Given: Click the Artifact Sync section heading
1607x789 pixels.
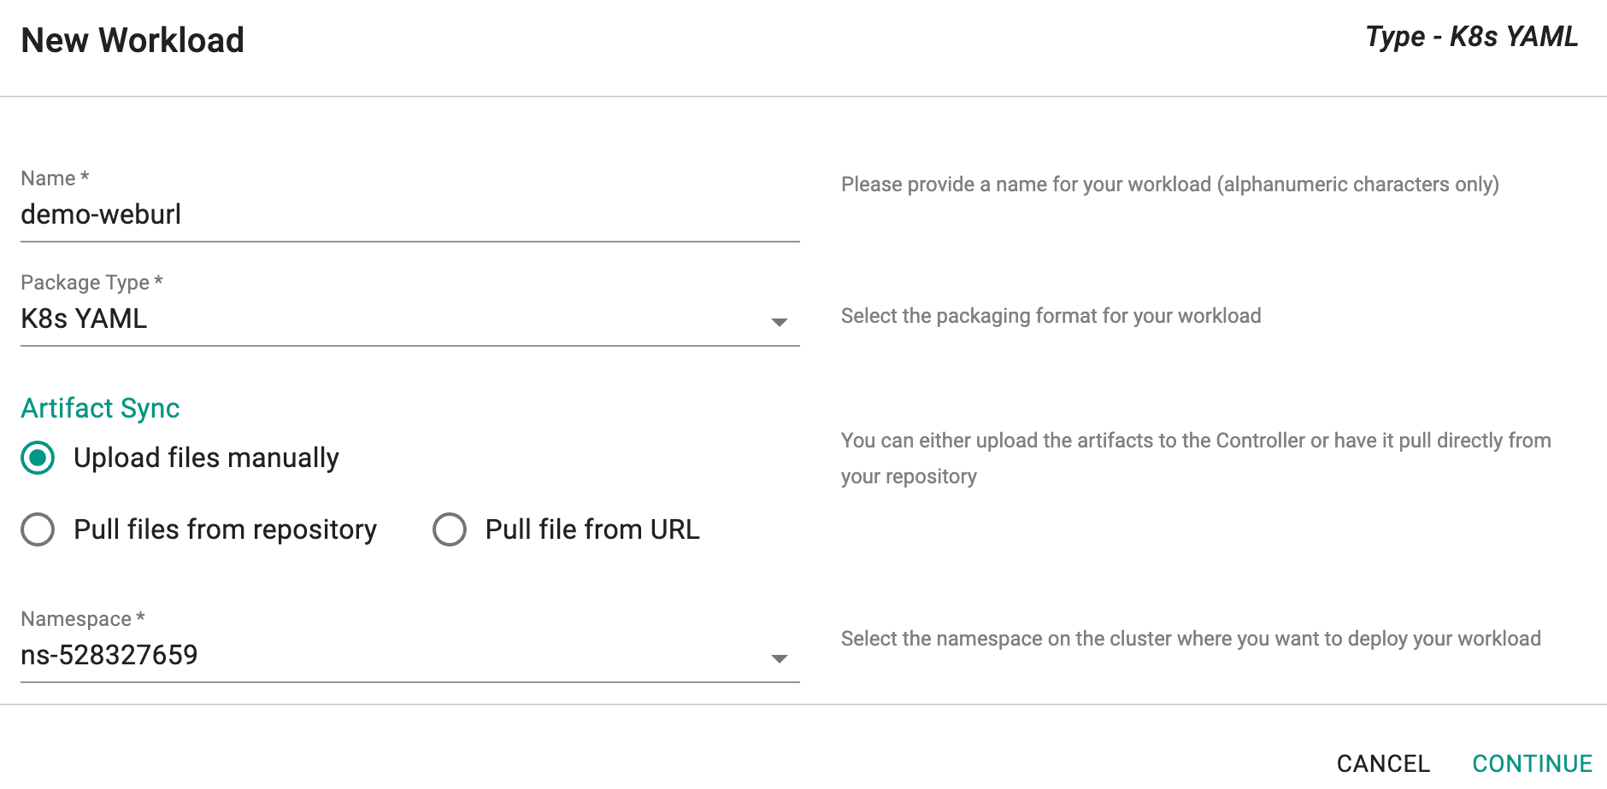Looking at the screenshot, I should tap(100, 408).
